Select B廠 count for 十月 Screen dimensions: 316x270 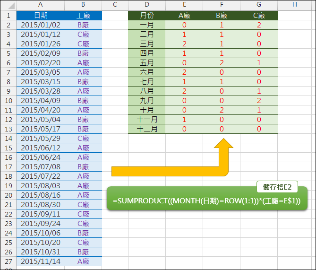[222, 110]
